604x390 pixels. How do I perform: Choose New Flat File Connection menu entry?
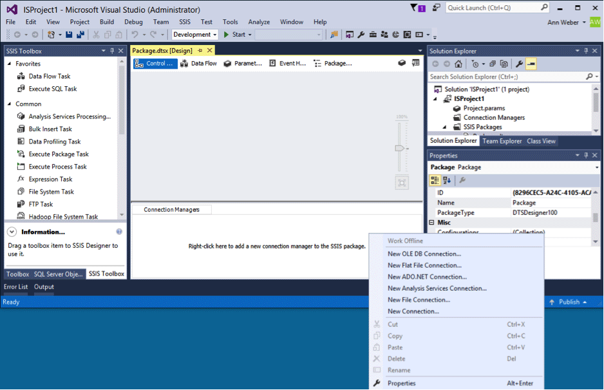424,266
